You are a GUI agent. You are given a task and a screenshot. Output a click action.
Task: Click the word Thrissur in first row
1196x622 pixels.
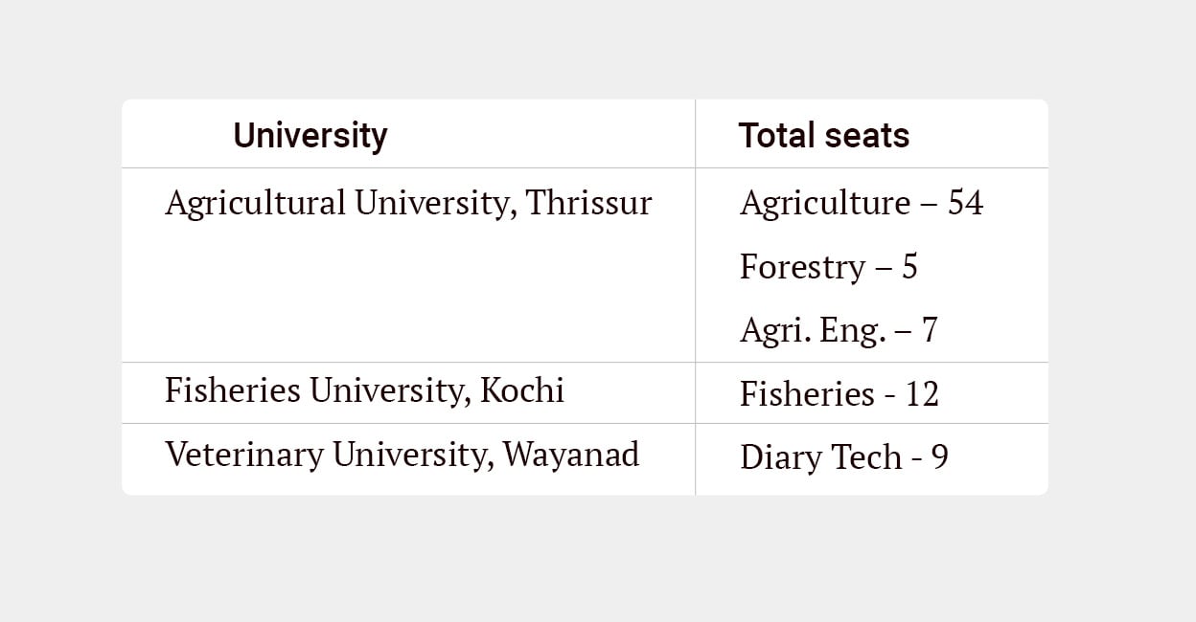(589, 203)
